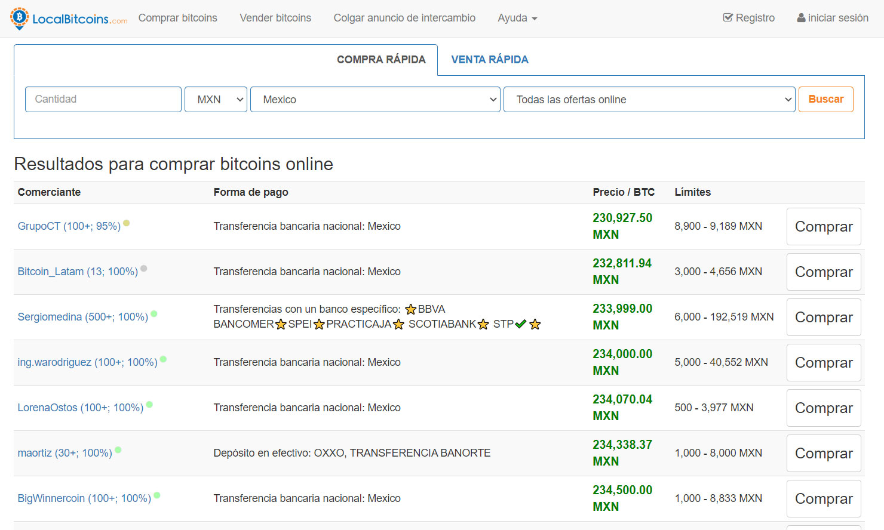Click Comprar for GrupoCT offer

824,226
